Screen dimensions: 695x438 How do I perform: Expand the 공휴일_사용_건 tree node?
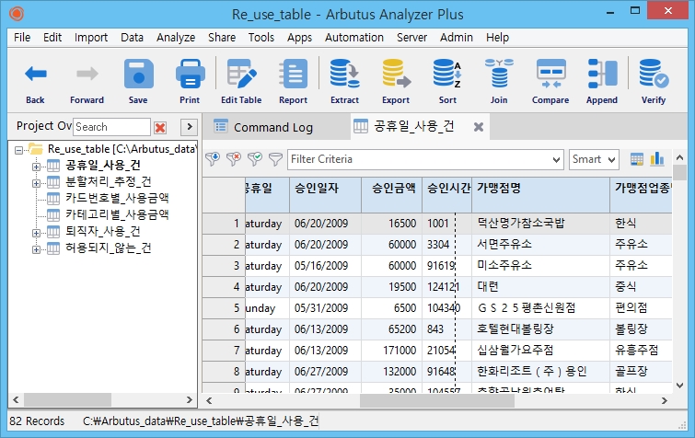pyautogui.click(x=36, y=167)
